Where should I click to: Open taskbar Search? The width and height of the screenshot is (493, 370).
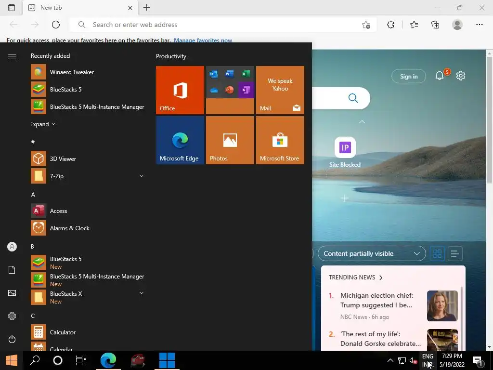(35, 360)
